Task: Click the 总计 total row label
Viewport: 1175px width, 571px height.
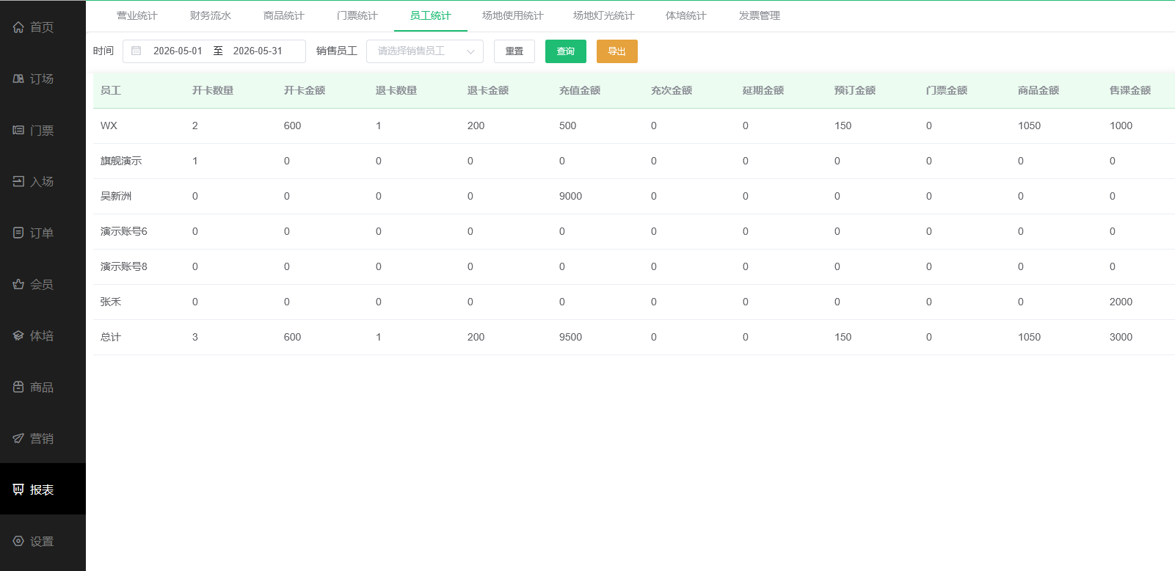Action: (x=111, y=337)
